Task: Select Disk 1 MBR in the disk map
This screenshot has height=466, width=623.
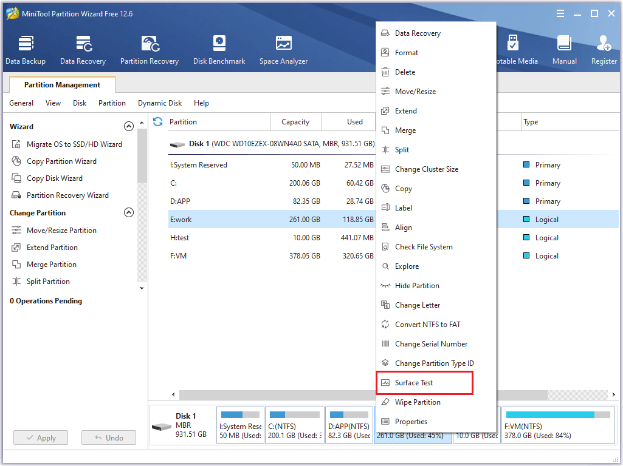Action: tap(182, 425)
